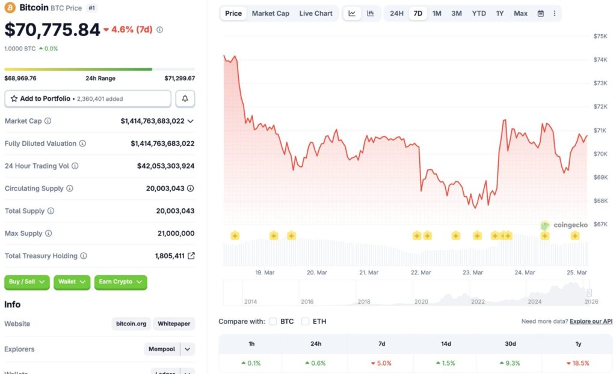Open the Buy / Sell dropdown

coord(26,282)
